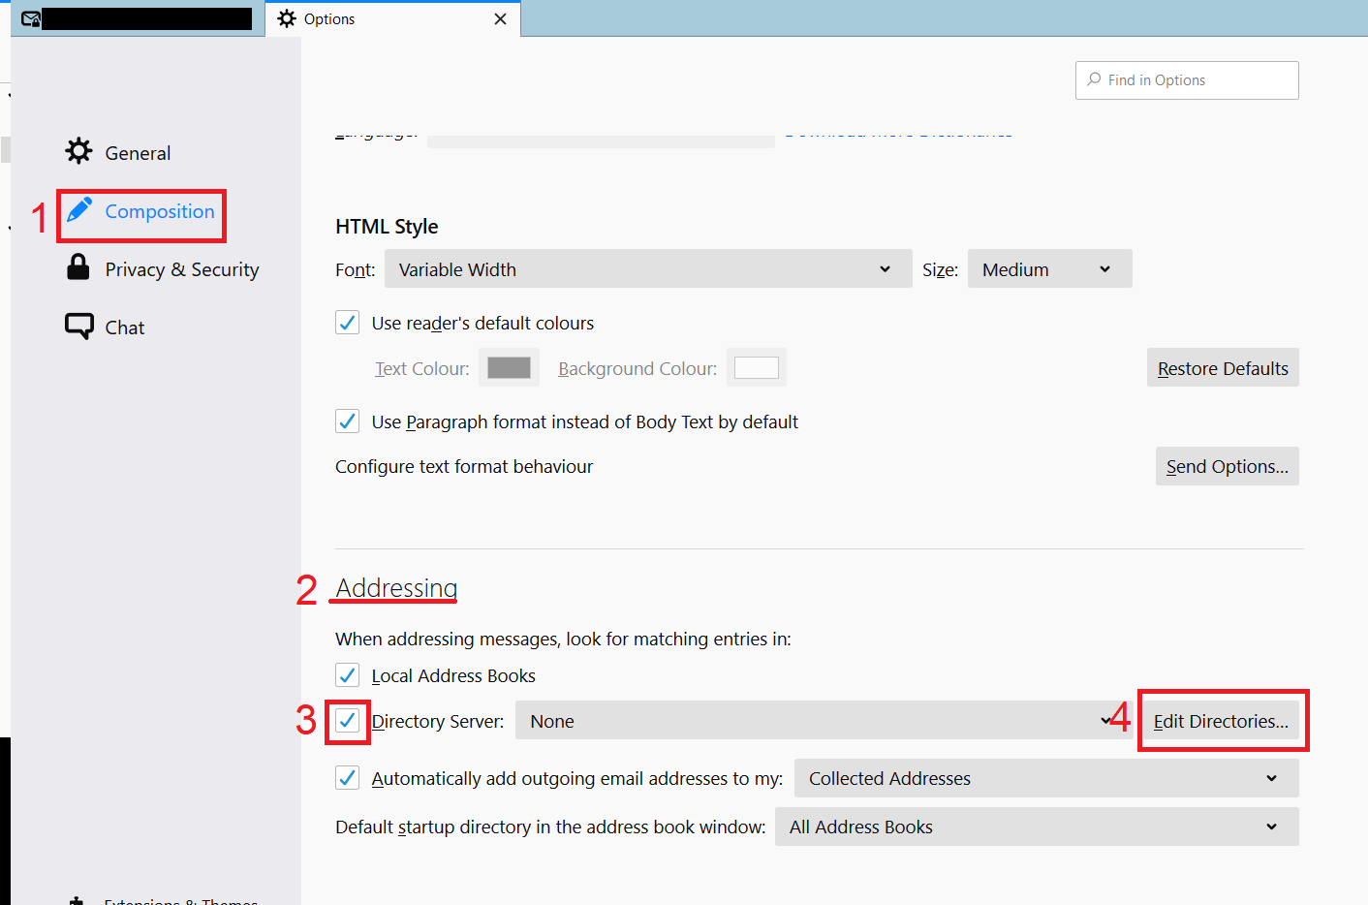Click the mail envelope icon in first tab

(x=31, y=18)
